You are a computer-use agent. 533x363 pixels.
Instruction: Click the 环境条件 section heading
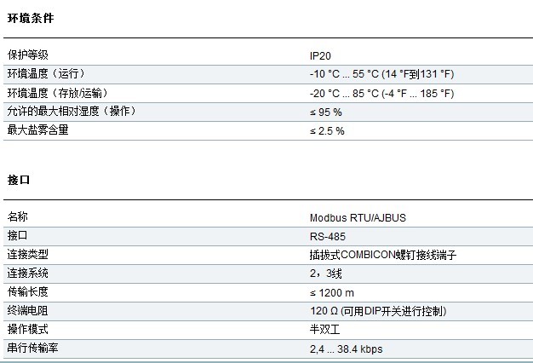tap(30, 17)
